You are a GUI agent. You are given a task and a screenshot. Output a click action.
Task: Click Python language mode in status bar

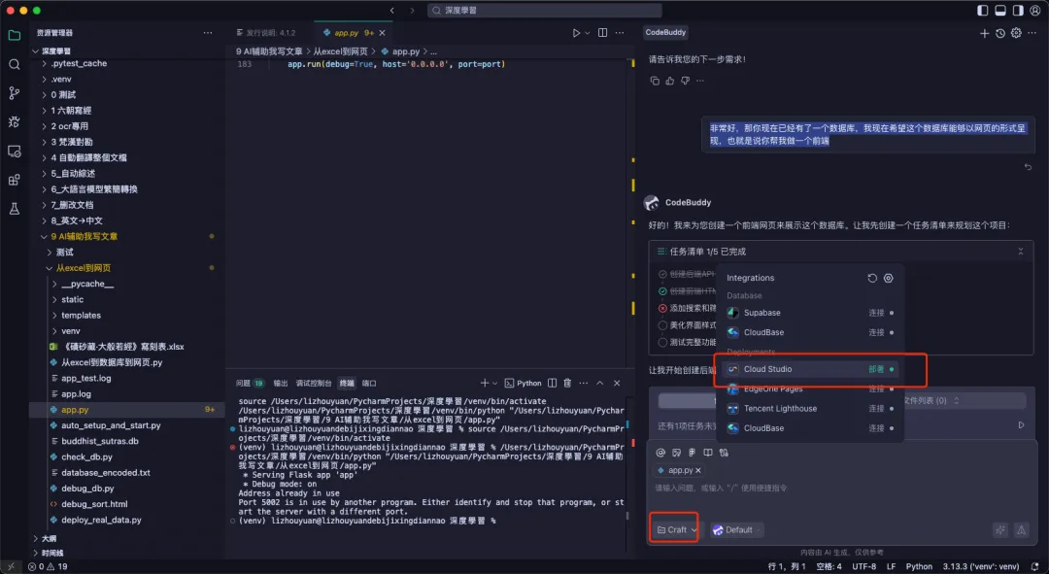coord(919,566)
